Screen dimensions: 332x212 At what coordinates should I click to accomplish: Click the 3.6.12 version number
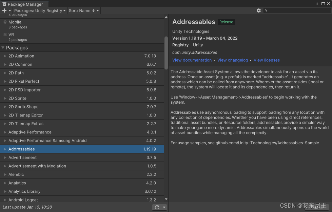[x=150, y=191]
